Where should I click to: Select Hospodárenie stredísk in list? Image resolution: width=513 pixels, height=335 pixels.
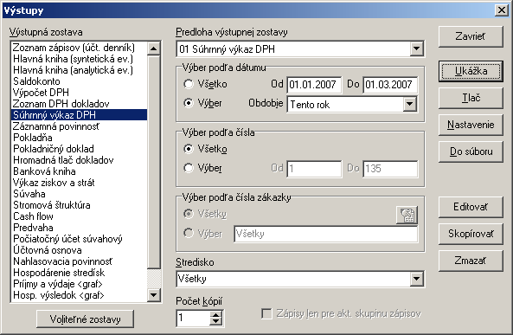click(80, 273)
